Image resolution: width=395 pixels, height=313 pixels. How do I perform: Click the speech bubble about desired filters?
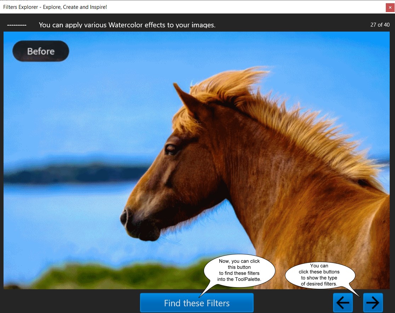319,275
